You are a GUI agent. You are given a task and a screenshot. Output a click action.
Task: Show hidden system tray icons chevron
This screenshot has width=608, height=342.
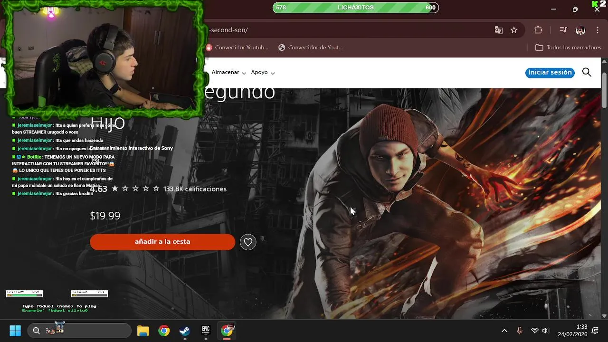[504, 331]
